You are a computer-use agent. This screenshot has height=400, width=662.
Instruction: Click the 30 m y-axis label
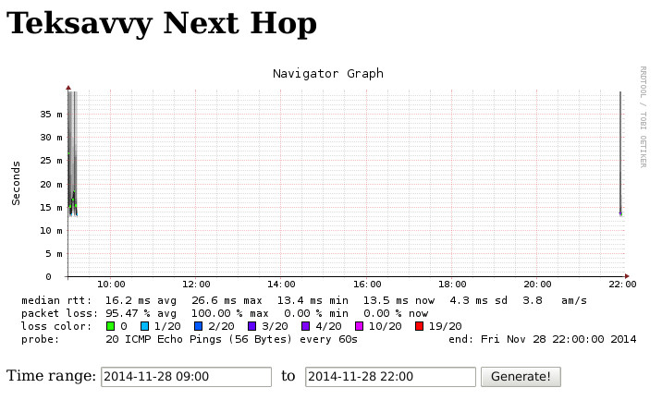coord(51,137)
